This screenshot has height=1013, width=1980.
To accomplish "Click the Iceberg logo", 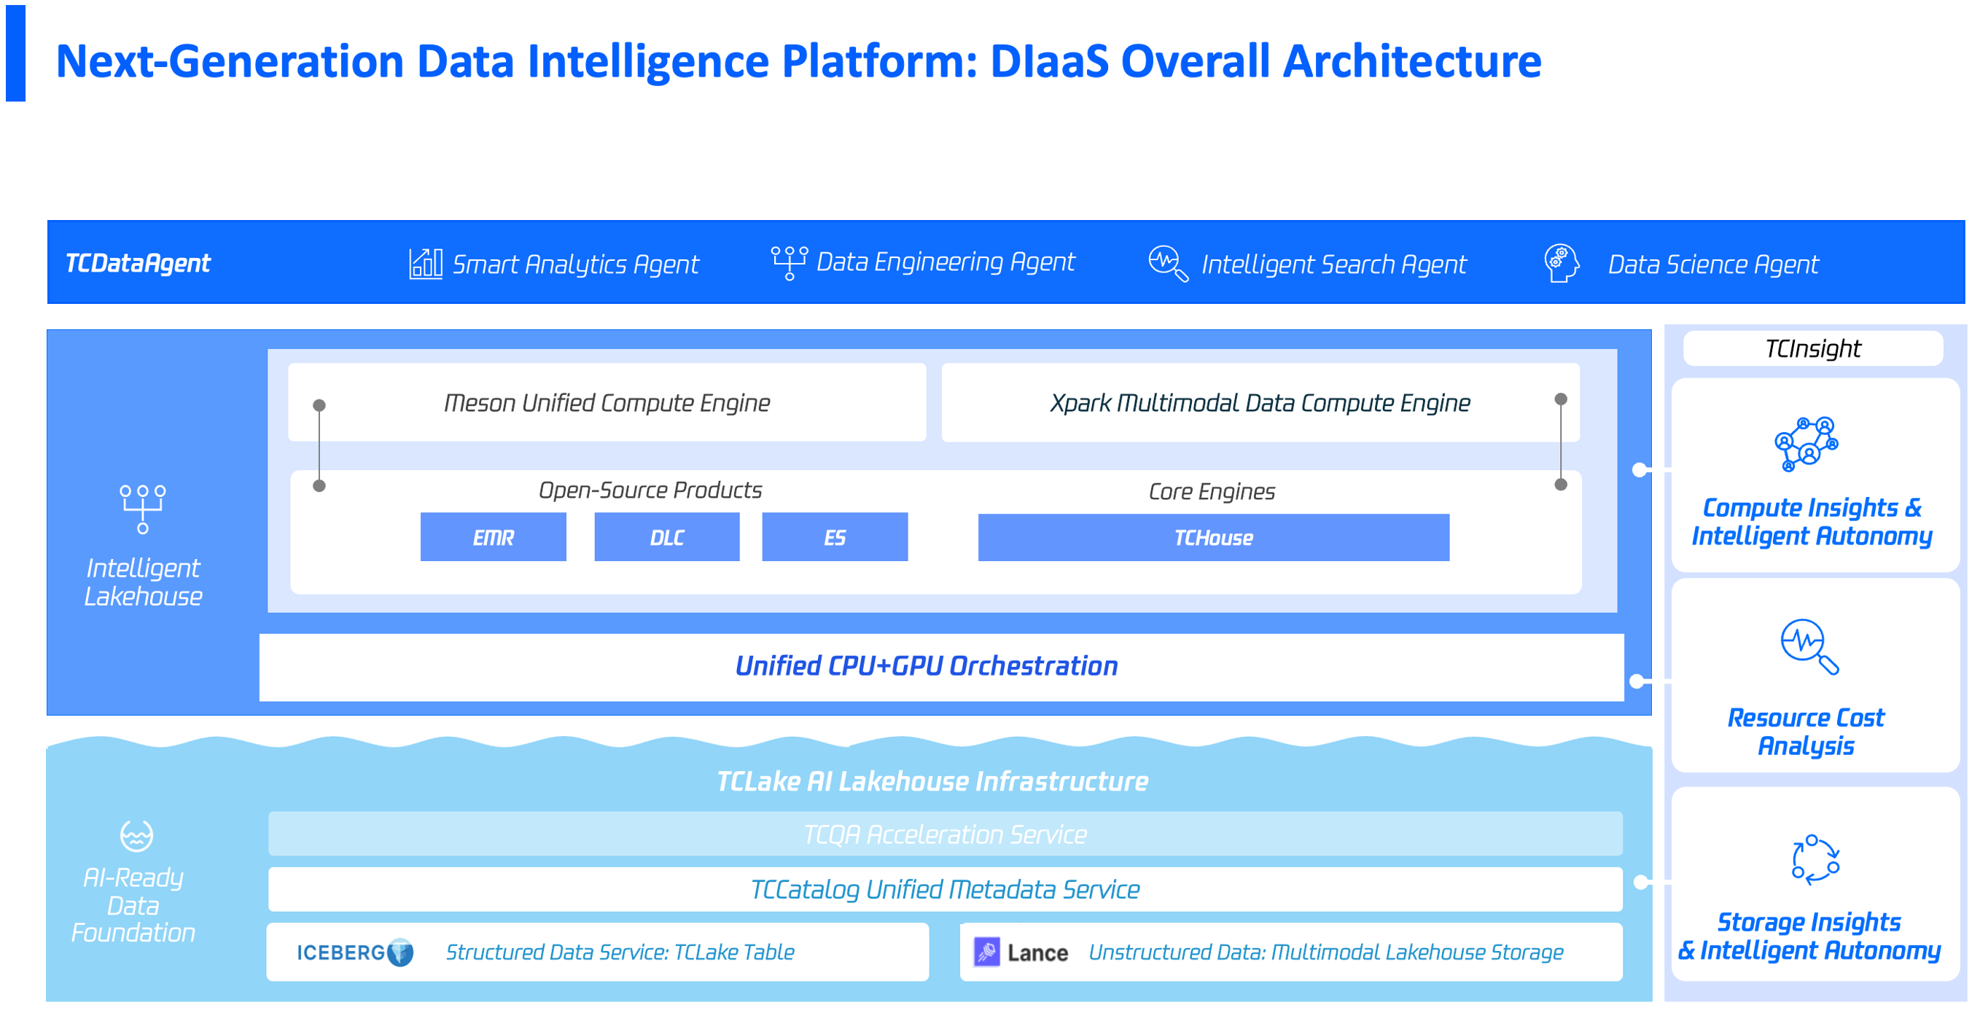I will point(355,953).
